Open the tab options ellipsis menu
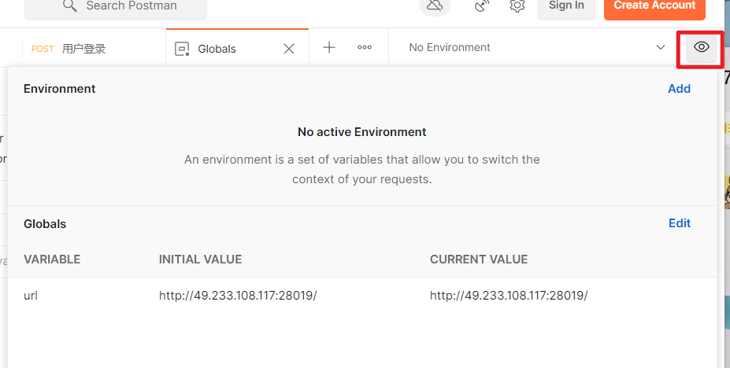This screenshot has width=730, height=368. coord(364,47)
